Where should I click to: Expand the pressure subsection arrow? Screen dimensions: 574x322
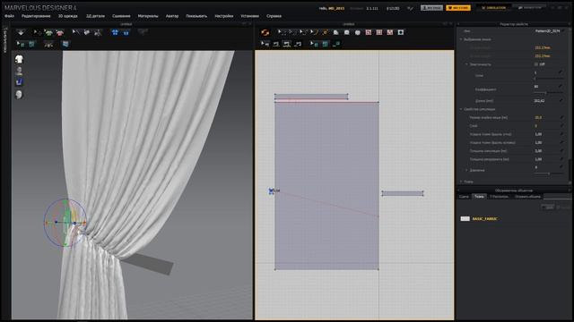(466, 170)
